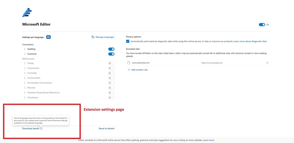
Task: Click Reset to default
Action: pyautogui.click(x=106, y=128)
